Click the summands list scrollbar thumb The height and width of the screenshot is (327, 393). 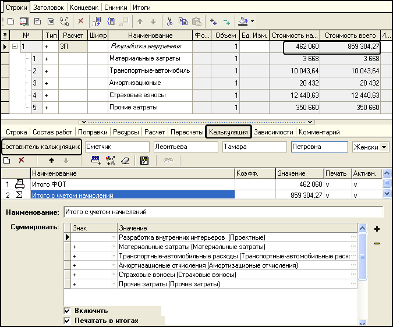pyautogui.click(x=362, y=257)
